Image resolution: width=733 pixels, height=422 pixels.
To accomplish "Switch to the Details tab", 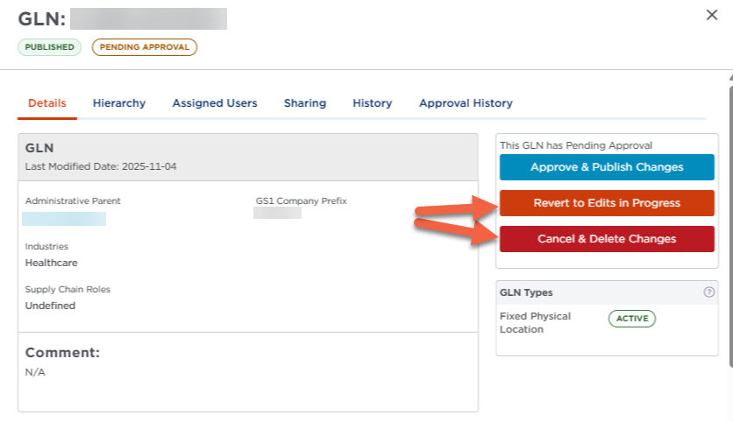I will coord(47,103).
